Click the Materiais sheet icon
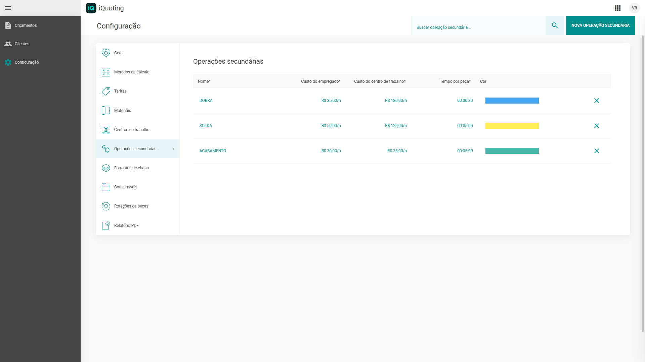The width and height of the screenshot is (645, 362). 106,110
